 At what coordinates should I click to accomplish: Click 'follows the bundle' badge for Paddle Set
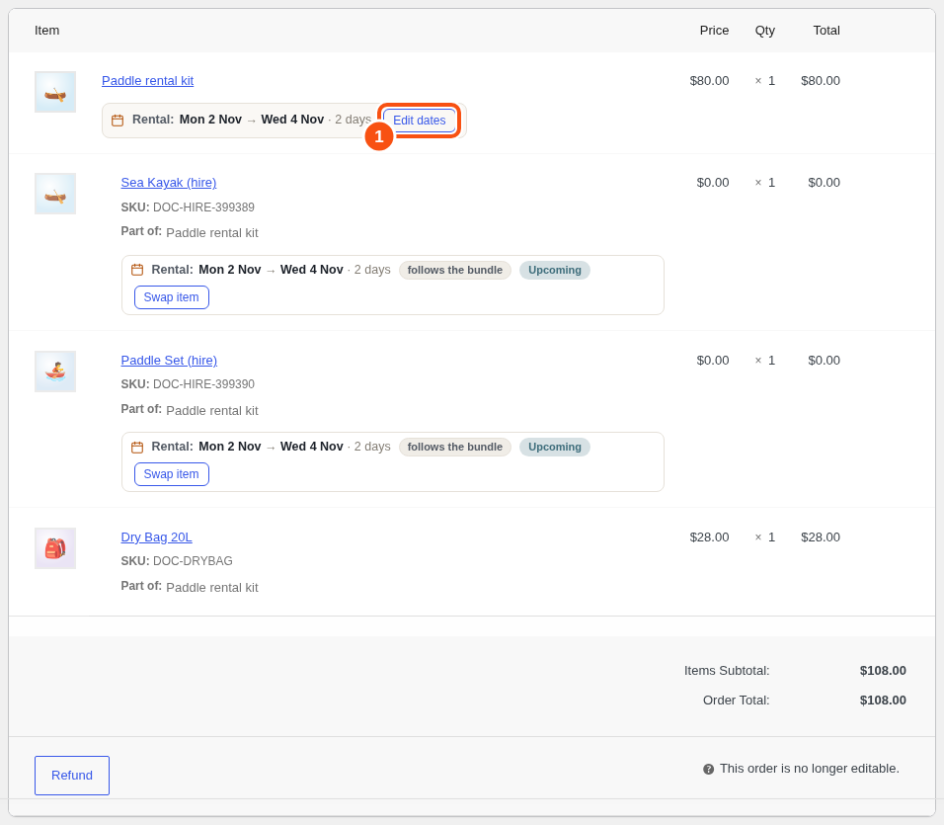[x=455, y=448]
